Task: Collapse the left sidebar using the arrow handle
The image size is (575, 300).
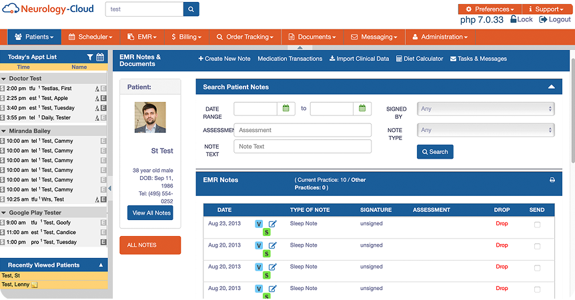Action: [x=109, y=189]
